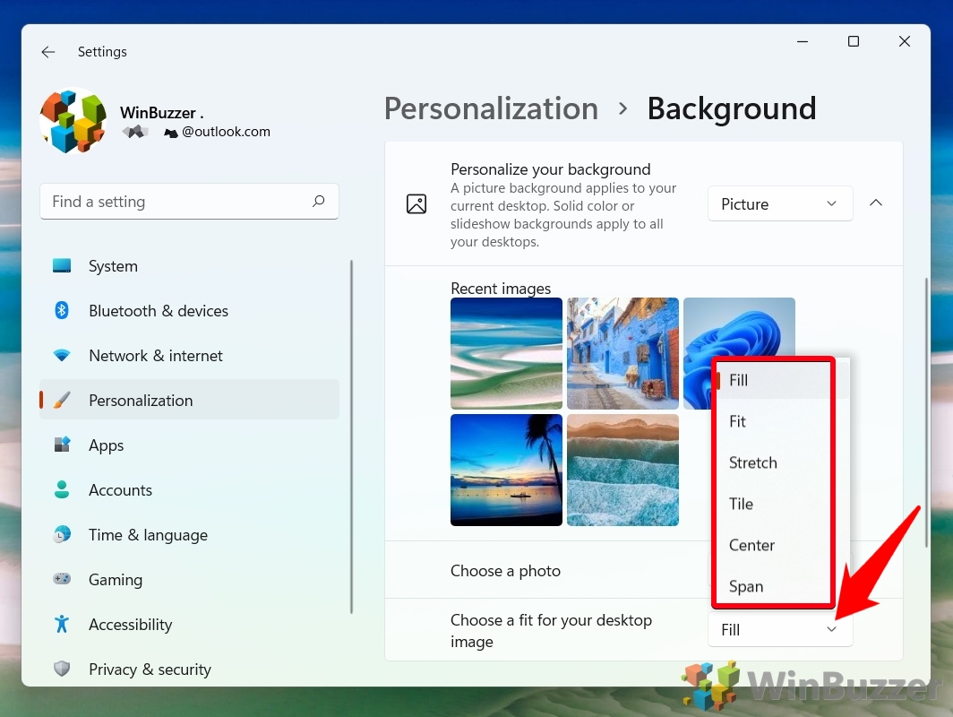Click the Fill fit dropdown chevron
Image resolution: width=953 pixels, height=717 pixels.
(831, 630)
